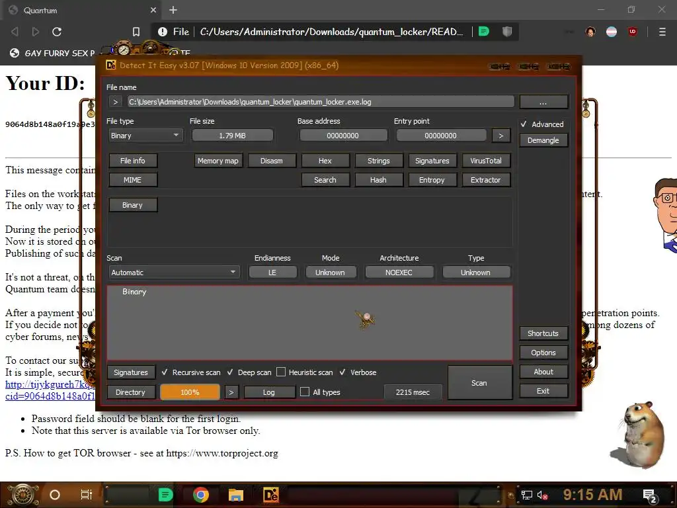
Task: Open the Extractor tool
Action: (486, 180)
